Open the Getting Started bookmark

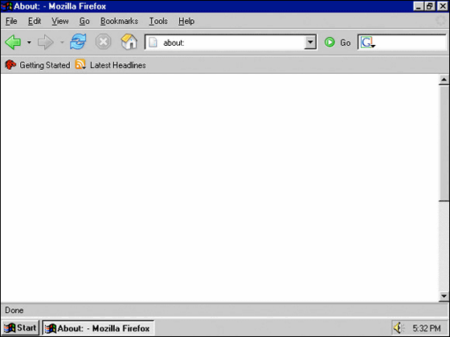click(37, 65)
